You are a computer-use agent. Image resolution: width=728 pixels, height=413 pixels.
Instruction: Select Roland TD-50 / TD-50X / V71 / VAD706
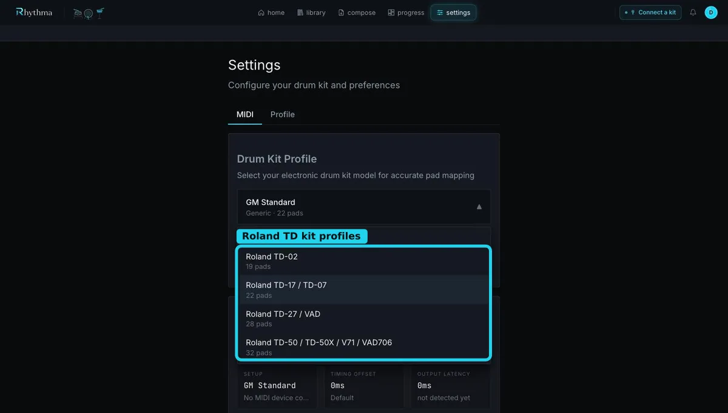pyautogui.click(x=364, y=347)
